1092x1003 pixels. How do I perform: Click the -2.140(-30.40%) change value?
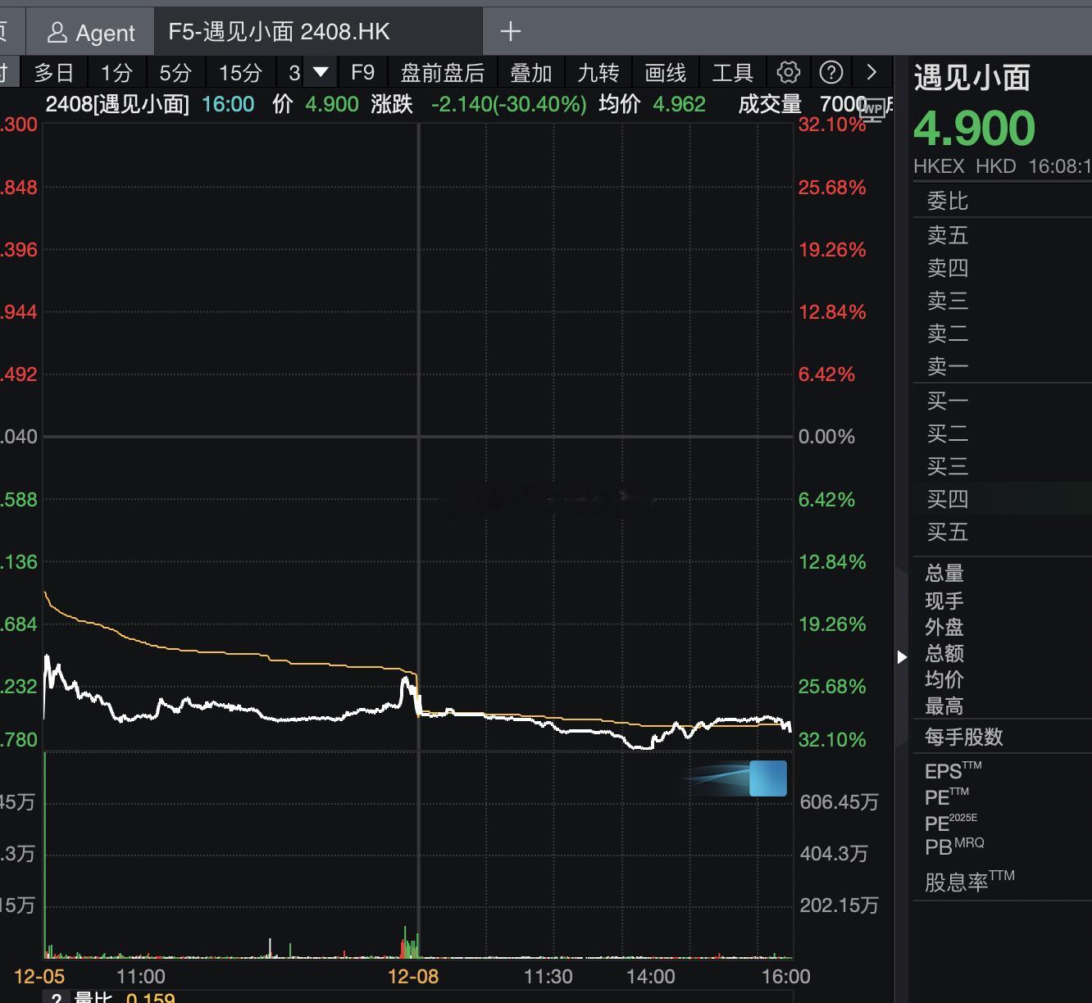[x=508, y=104]
